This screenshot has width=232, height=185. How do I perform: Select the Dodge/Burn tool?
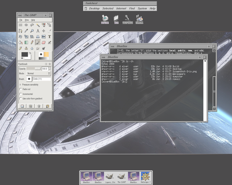44,48
